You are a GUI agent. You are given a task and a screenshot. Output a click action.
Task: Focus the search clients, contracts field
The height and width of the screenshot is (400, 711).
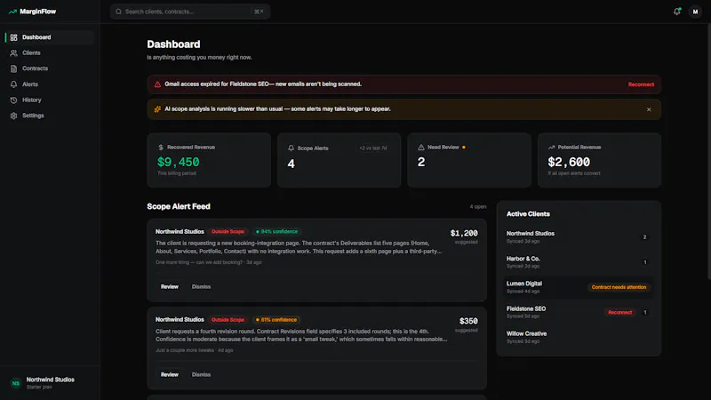tap(190, 12)
